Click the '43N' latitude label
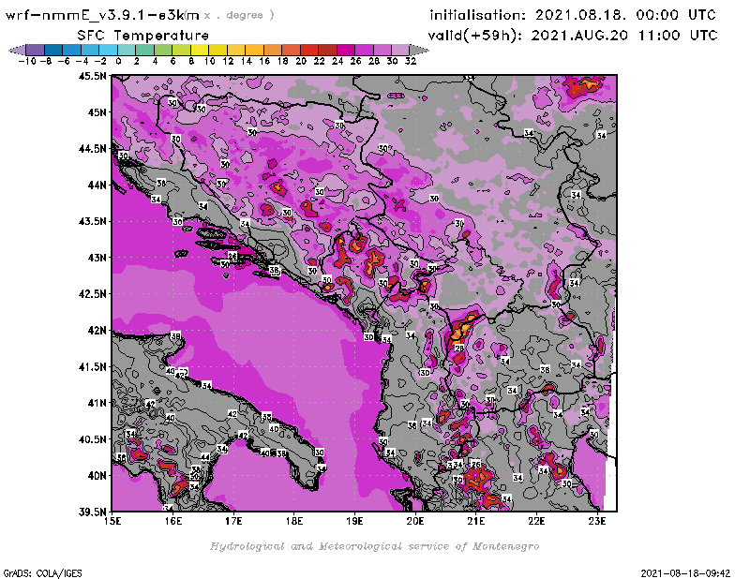Screen dimensions: 750x579 (97, 258)
